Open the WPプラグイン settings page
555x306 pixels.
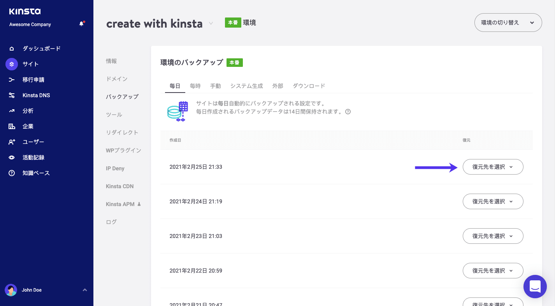(123, 150)
